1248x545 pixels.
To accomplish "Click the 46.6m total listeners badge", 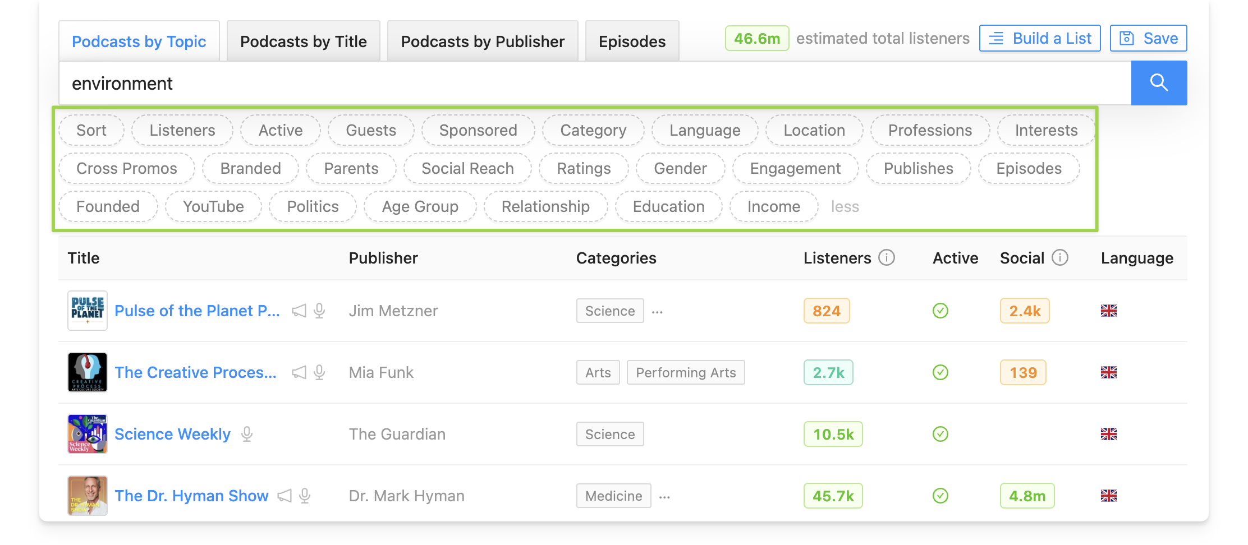I will pos(757,38).
